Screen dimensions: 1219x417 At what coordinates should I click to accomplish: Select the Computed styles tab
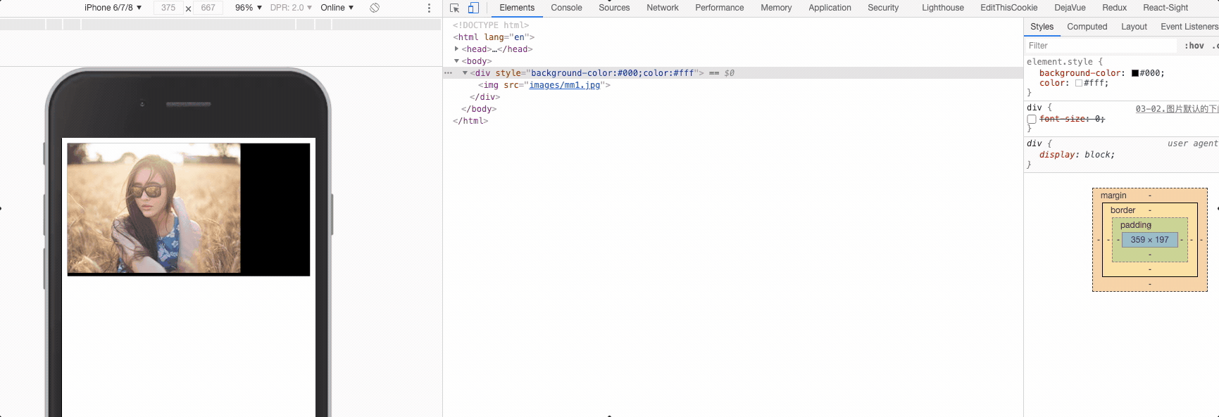[1087, 27]
